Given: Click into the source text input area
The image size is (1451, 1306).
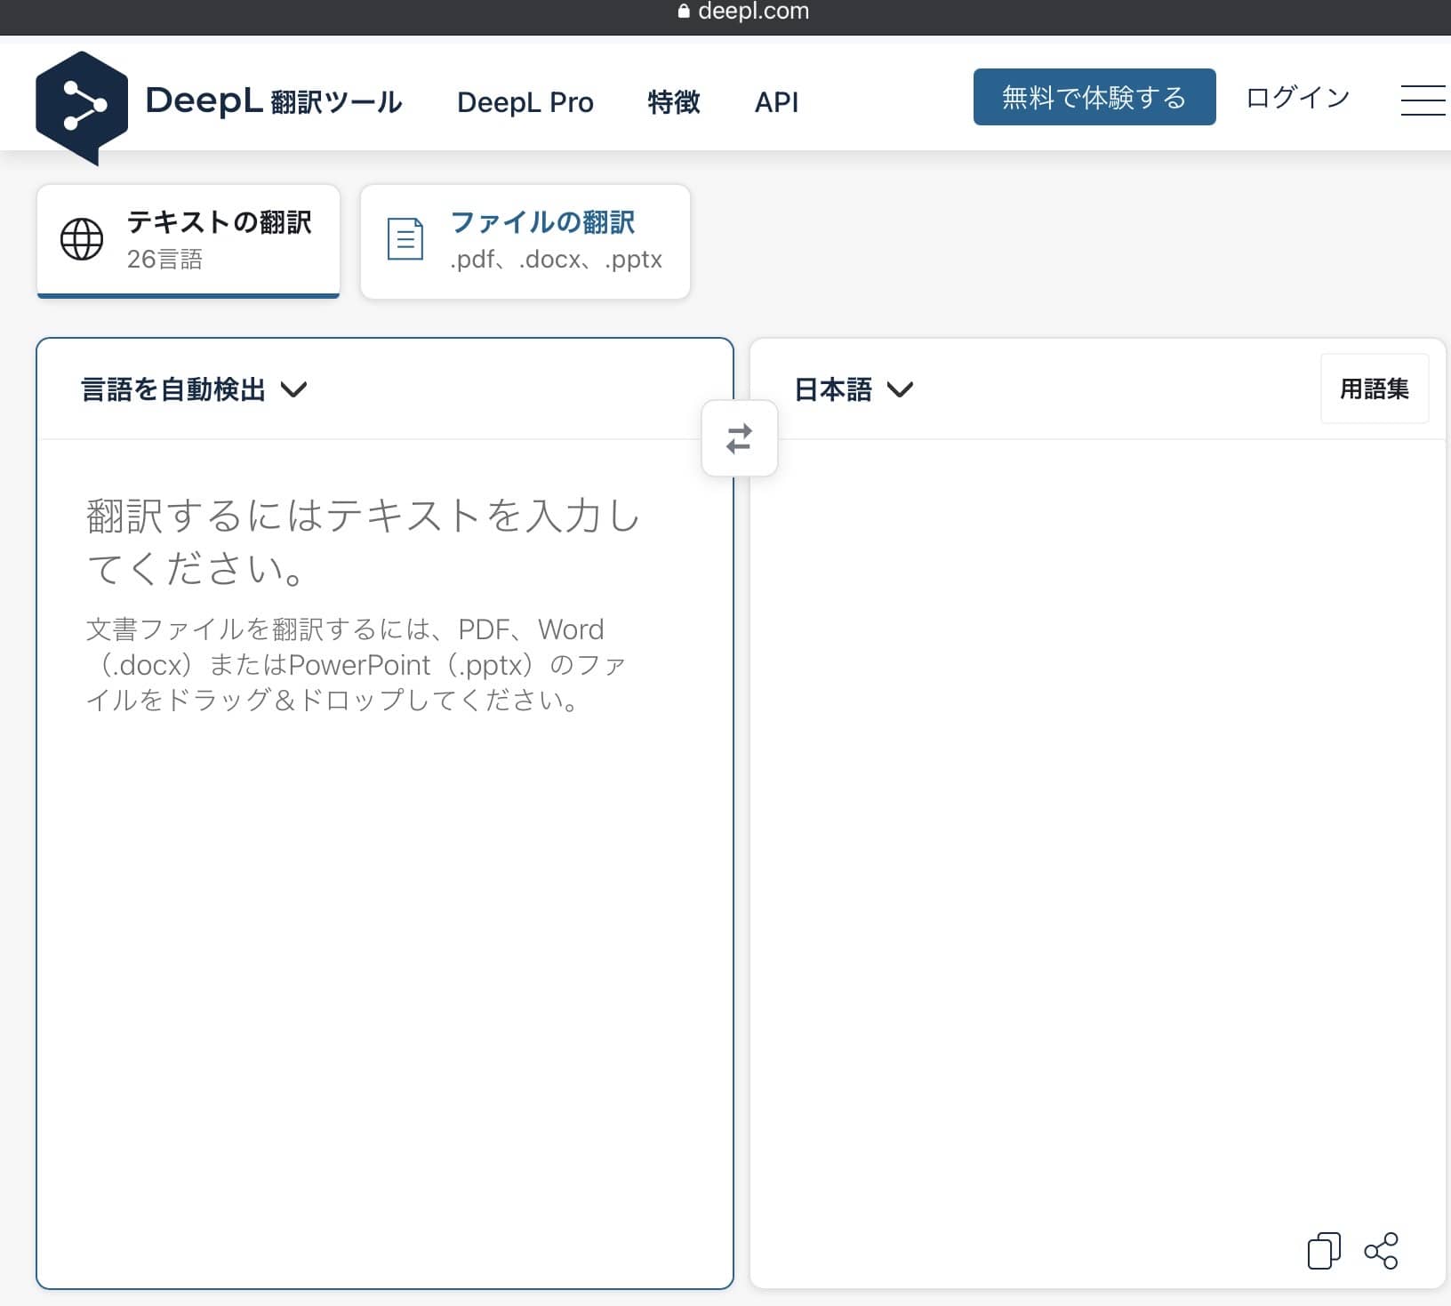Looking at the screenshot, I should (385, 862).
